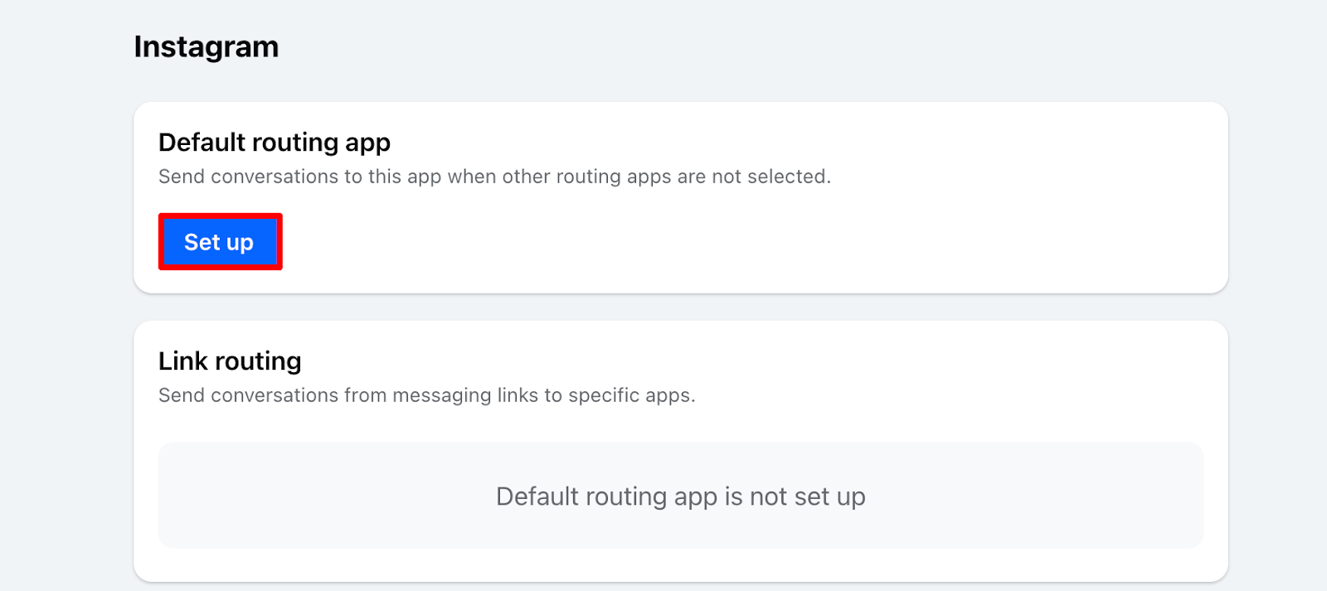Click the right end of the gray placeholder box
The height and width of the screenshot is (591, 1327).
1161,496
